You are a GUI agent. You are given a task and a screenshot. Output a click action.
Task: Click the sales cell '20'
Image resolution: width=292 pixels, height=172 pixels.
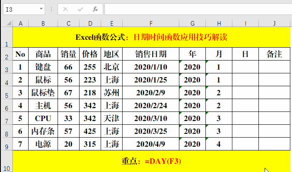[x=68, y=144]
